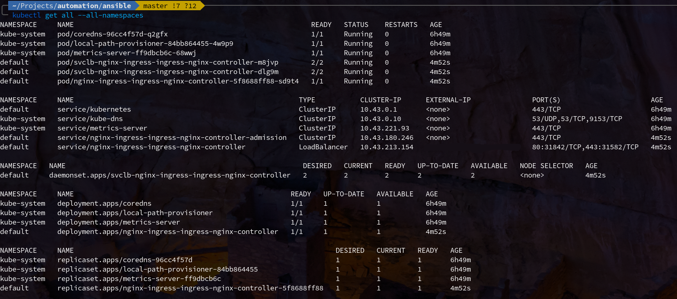Select pod/local-path-provisioner-84bb864455-4w9p9 name

(x=145, y=43)
